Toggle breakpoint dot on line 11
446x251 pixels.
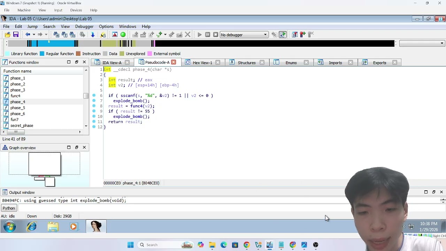(x=94, y=122)
